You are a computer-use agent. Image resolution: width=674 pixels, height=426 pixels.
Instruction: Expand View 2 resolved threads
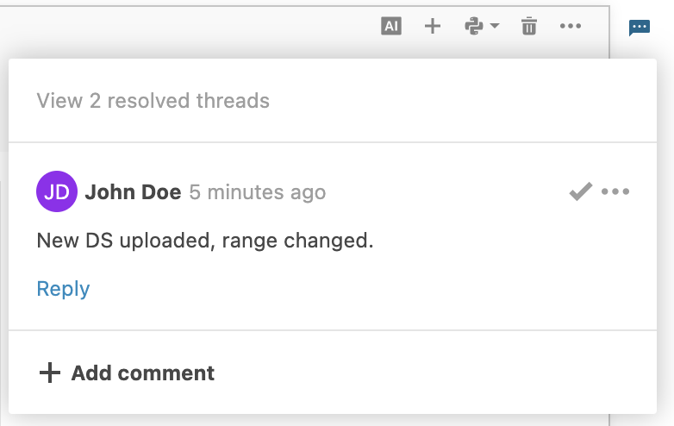[x=153, y=101]
